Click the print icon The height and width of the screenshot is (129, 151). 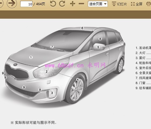pyautogui.click(x=149, y=4)
